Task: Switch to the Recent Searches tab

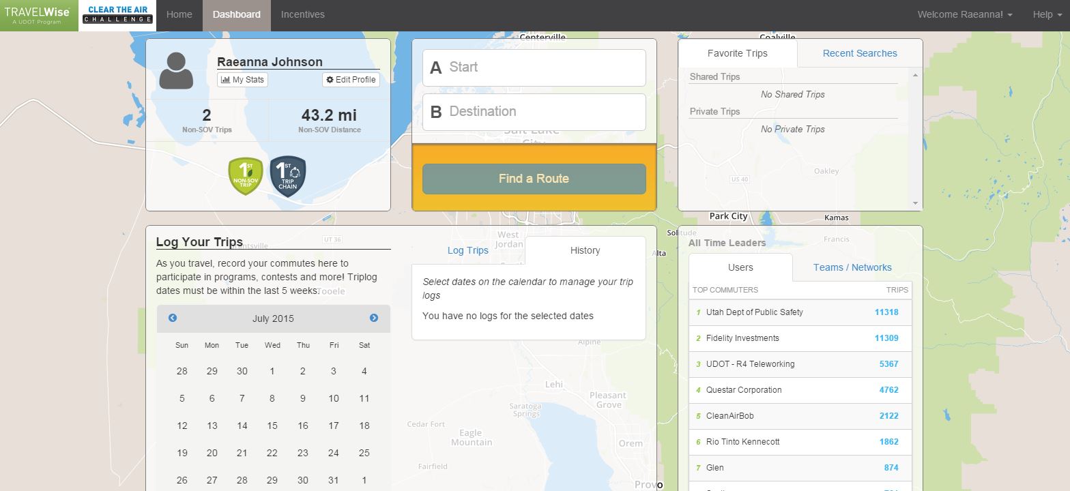Action: pos(859,53)
